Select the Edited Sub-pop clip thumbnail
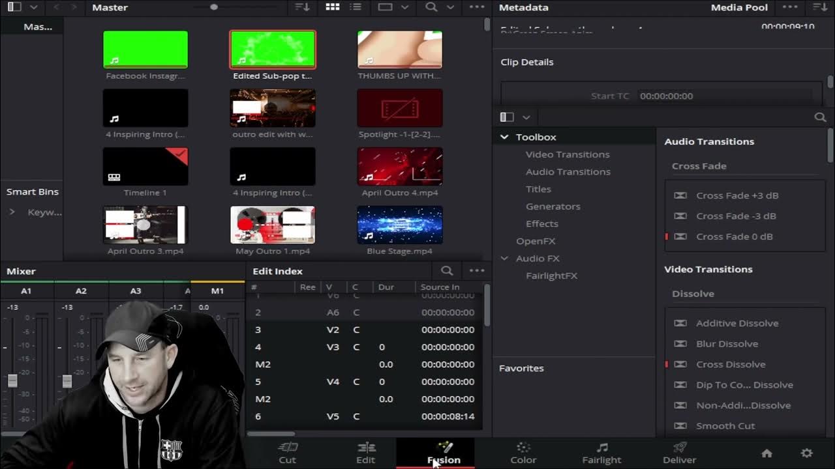Image resolution: width=835 pixels, height=469 pixels. (273, 50)
